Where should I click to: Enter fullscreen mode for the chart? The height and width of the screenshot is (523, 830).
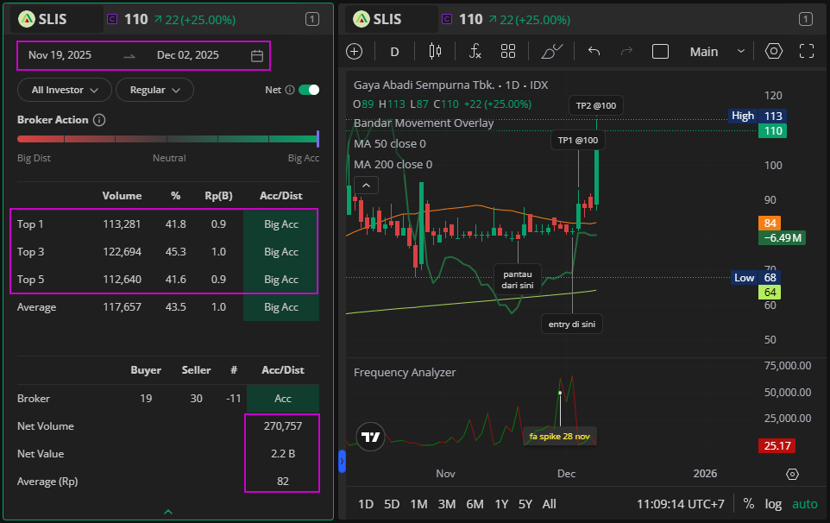pyautogui.click(x=807, y=52)
